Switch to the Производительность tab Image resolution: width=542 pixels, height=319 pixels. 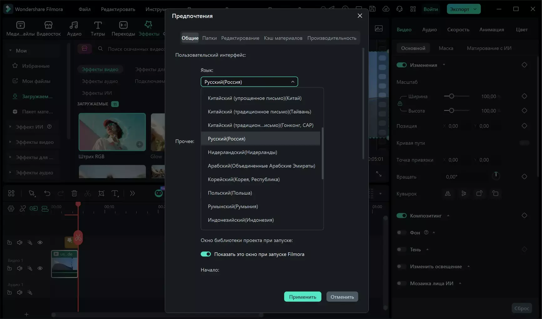click(x=331, y=38)
